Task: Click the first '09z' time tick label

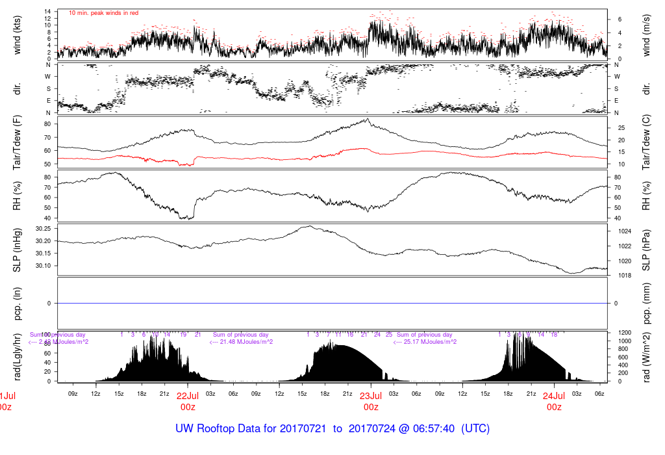Action: click(73, 394)
